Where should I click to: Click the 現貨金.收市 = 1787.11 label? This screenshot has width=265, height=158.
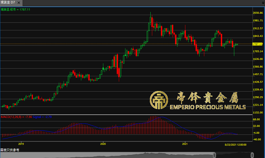click(x=15, y=9)
